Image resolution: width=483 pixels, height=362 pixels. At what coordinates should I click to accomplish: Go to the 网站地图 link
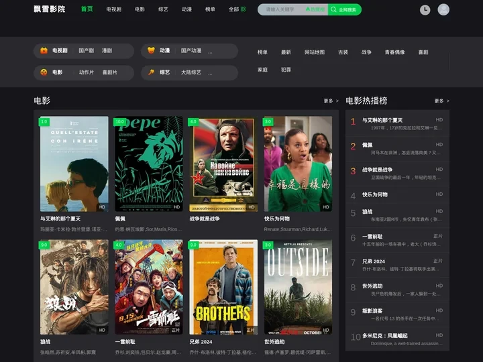click(x=314, y=52)
